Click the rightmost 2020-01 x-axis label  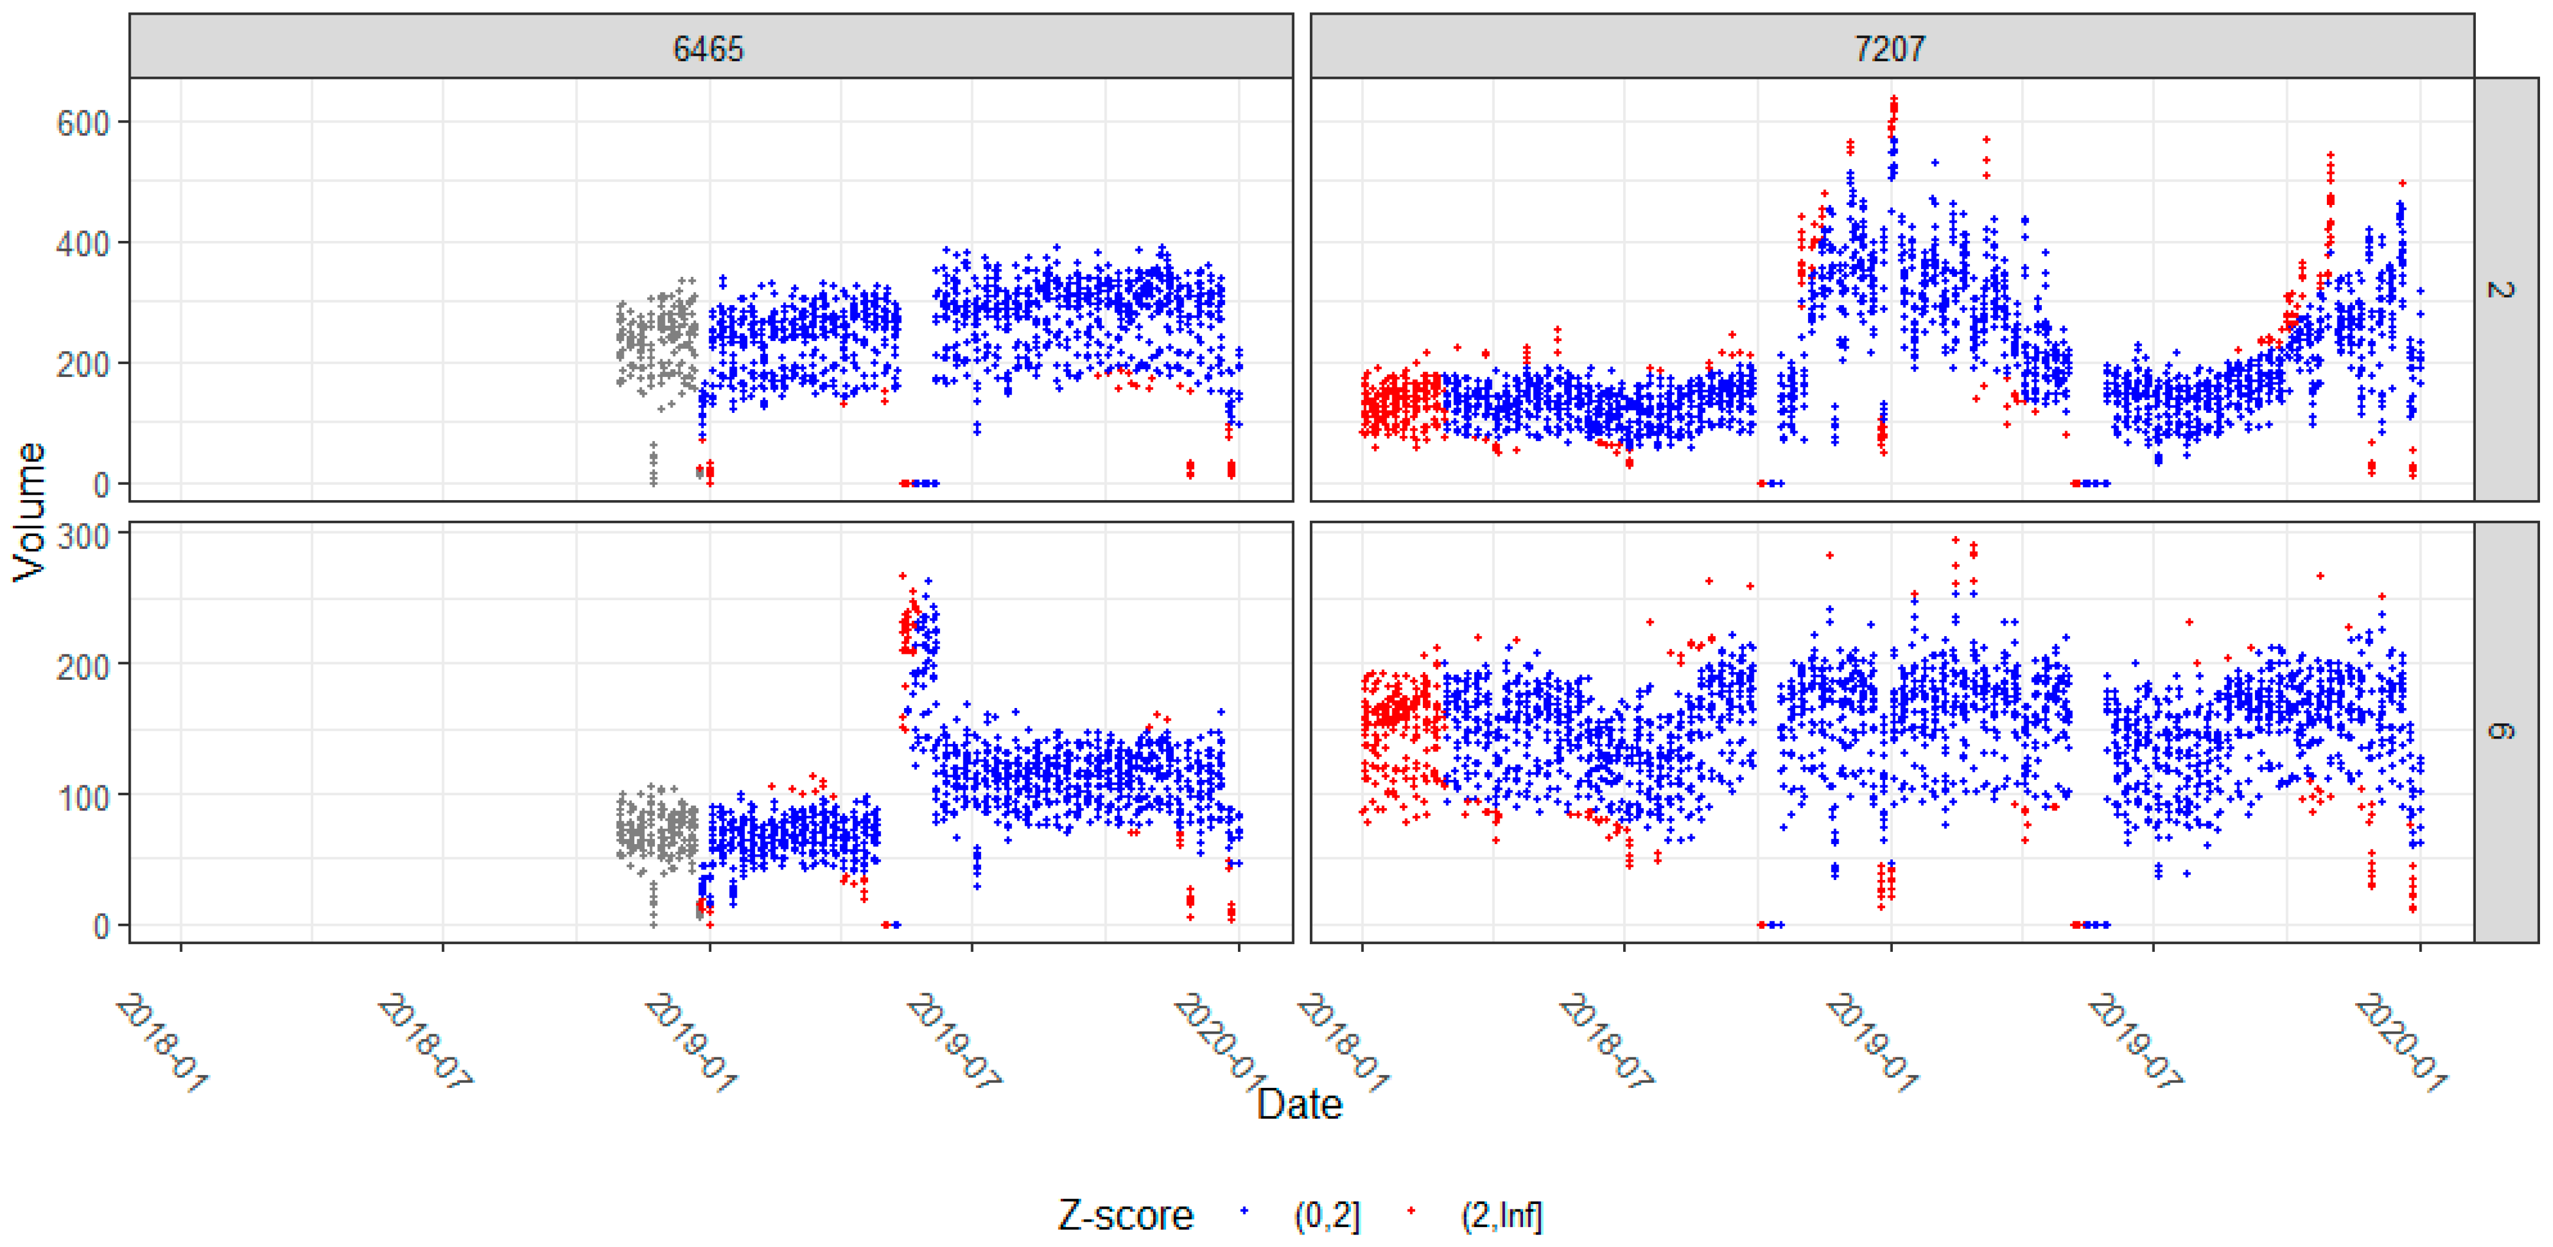2402,1043
